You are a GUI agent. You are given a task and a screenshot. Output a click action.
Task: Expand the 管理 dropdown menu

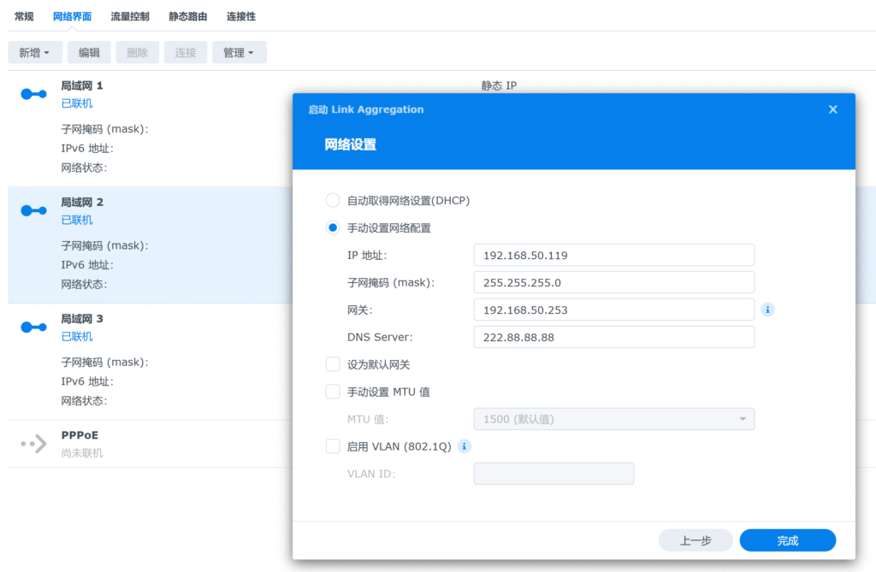click(239, 53)
